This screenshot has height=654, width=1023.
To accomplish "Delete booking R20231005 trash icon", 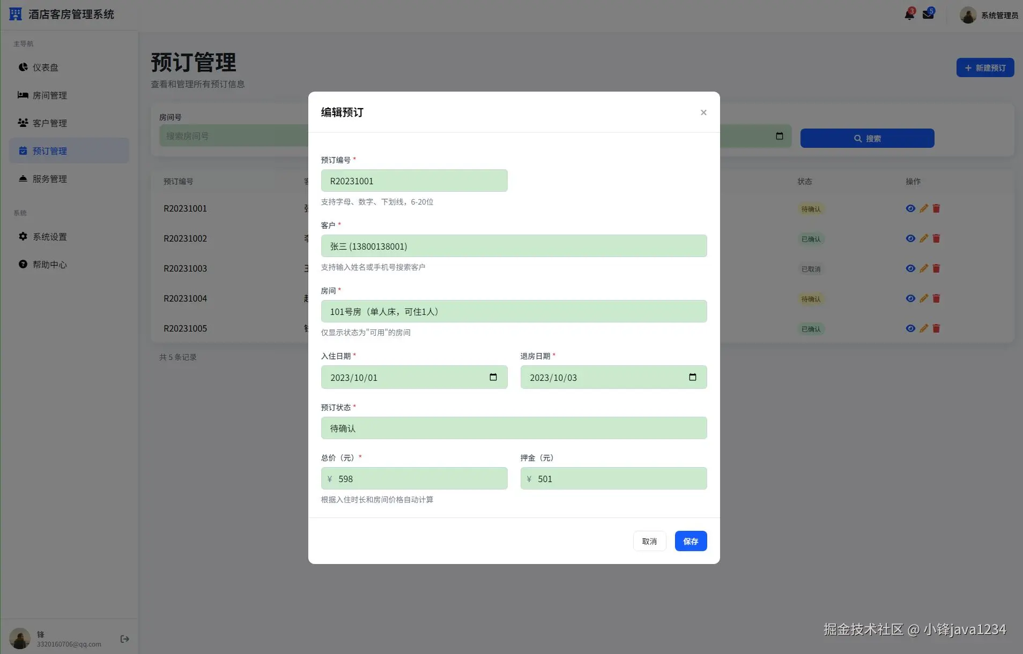I will (x=936, y=328).
